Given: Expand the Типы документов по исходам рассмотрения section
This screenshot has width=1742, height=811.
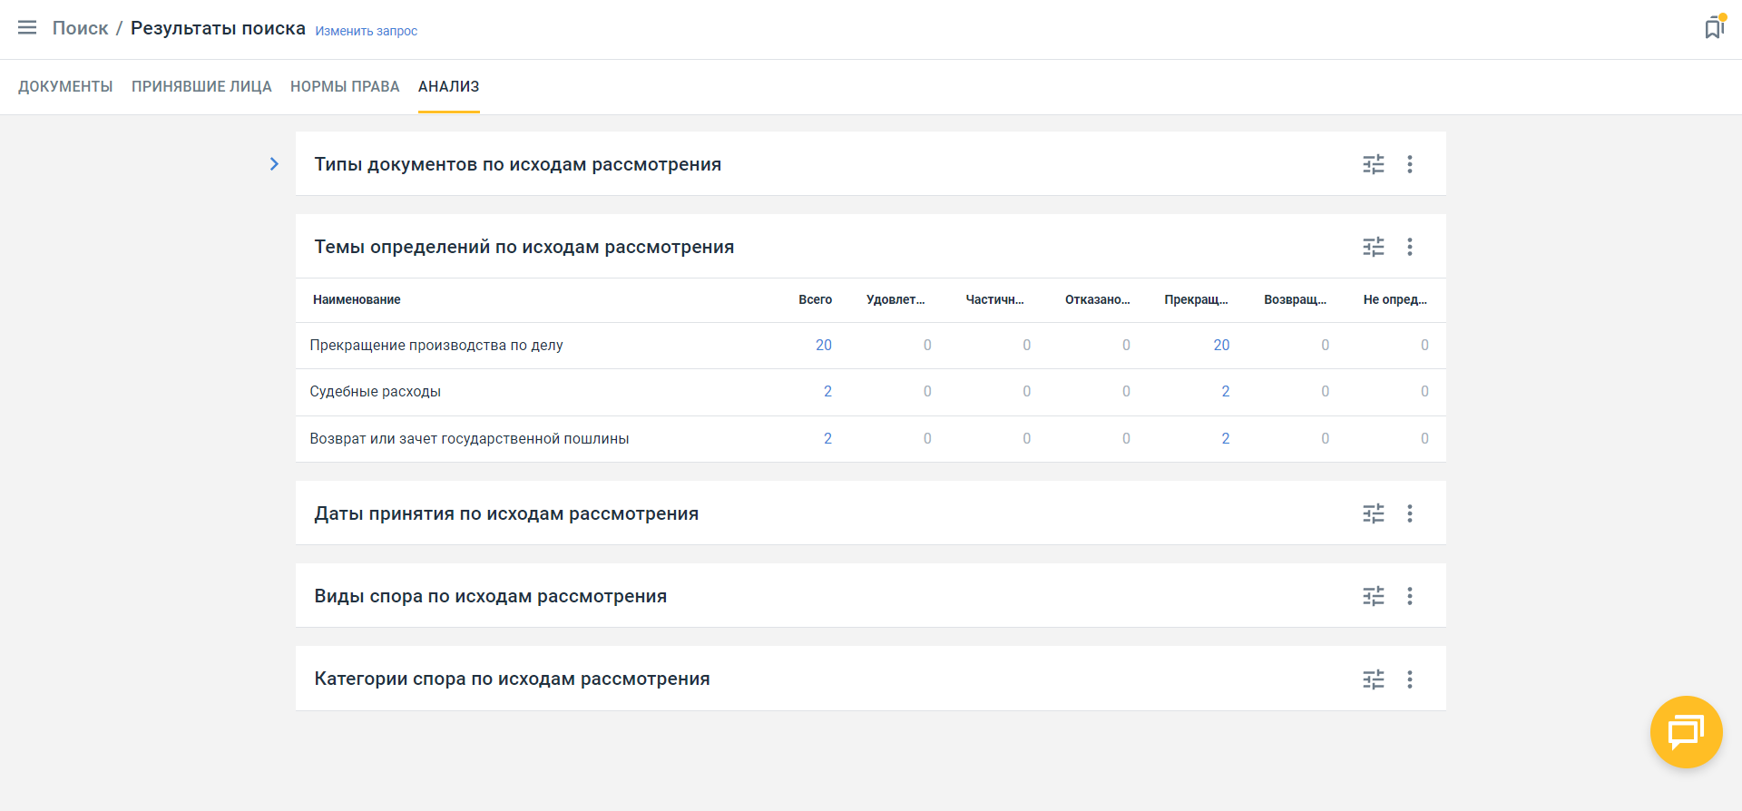Looking at the screenshot, I should tap(518, 164).
